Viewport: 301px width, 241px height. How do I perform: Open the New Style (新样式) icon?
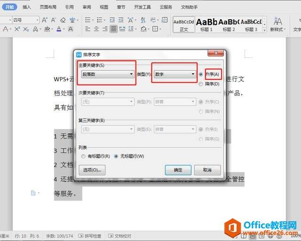coord(277,24)
